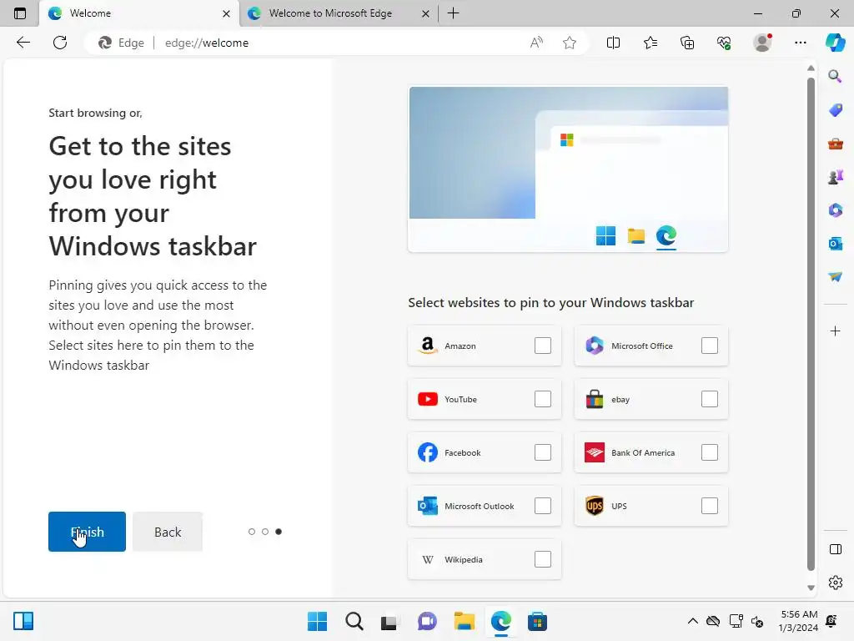This screenshot has width=854, height=641.
Task: Open sidebar Search icon
Action: [x=835, y=76]
